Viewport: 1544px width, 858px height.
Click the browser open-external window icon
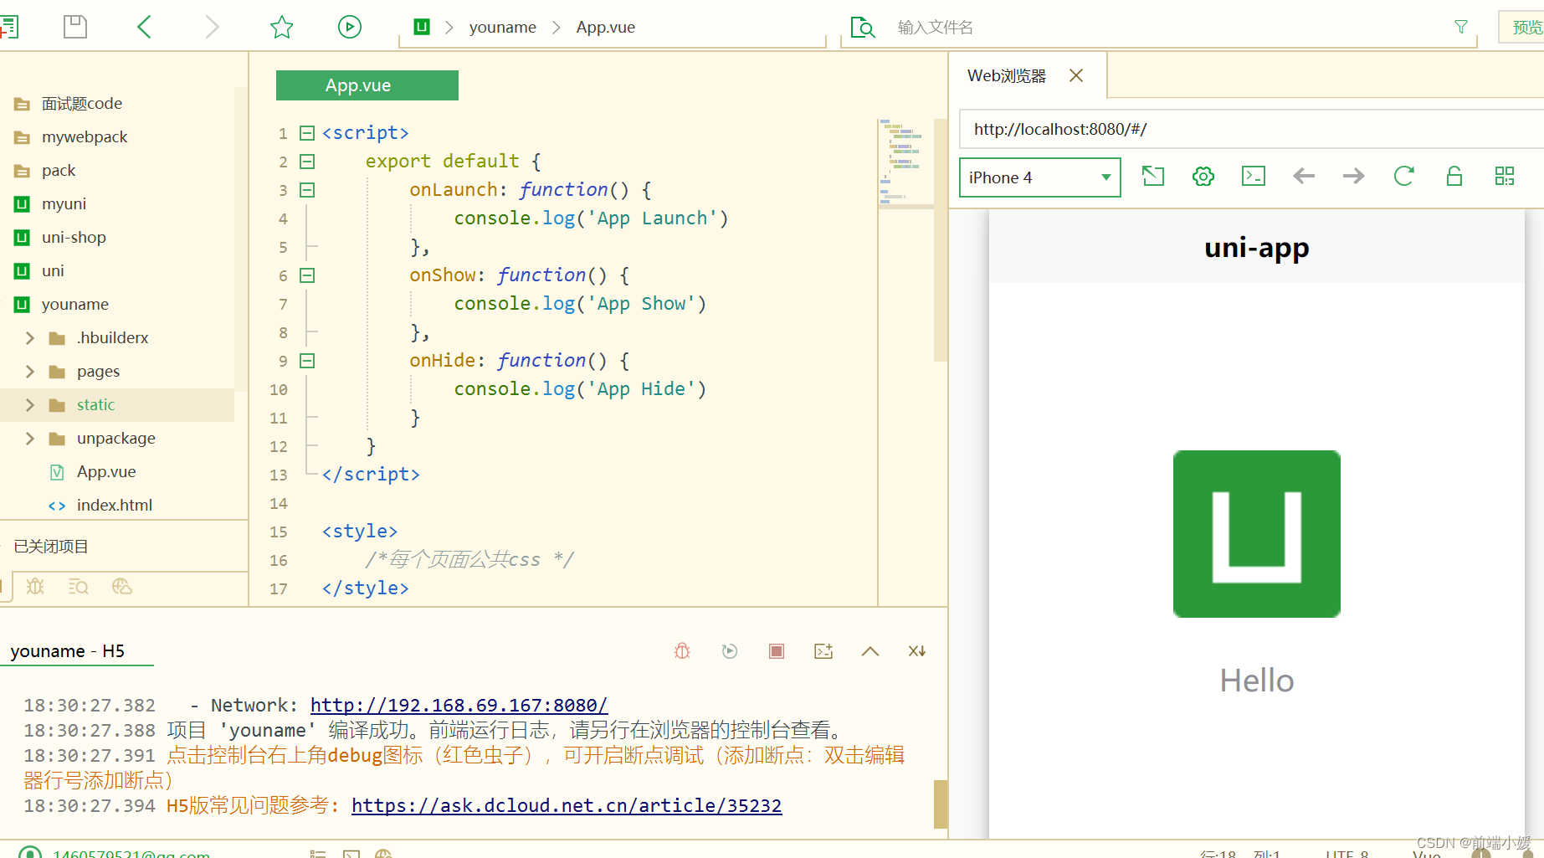(1153, 176)
